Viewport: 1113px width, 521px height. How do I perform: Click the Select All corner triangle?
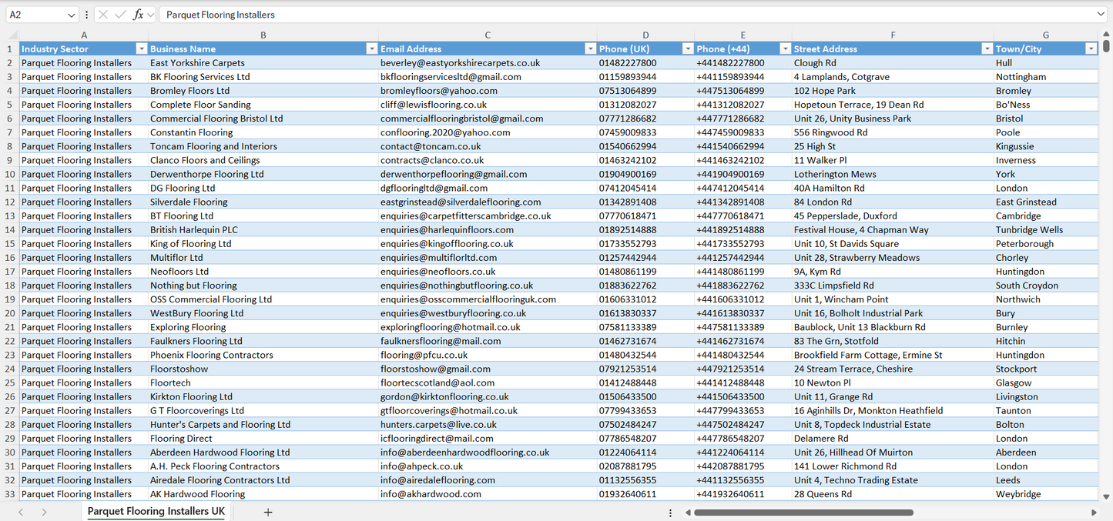(x=10, y=35)
